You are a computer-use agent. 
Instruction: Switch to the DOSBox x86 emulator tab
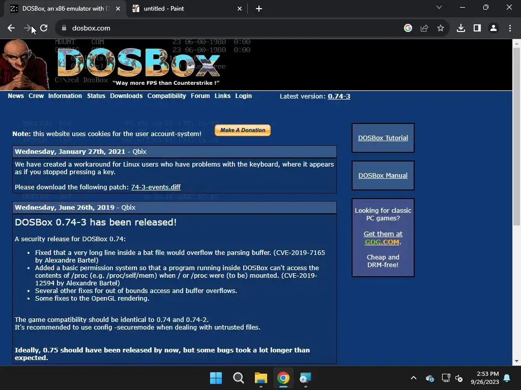(x=65, y=9)
